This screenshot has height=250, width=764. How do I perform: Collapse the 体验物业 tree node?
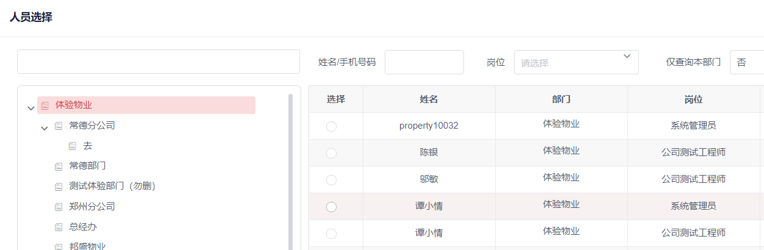[x=31, y=109]
